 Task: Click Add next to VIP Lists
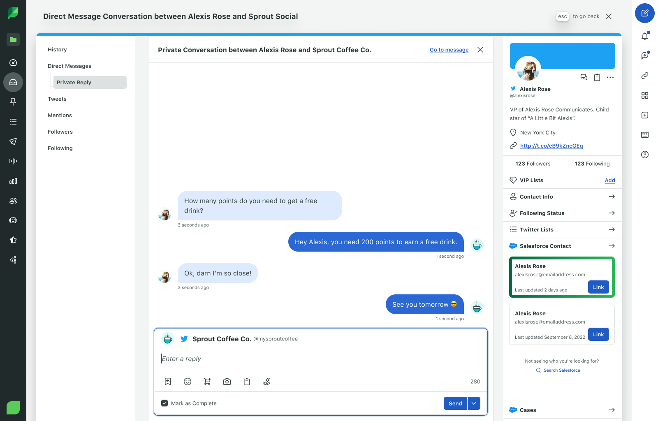pyautogui.click(x=610, y=180)
